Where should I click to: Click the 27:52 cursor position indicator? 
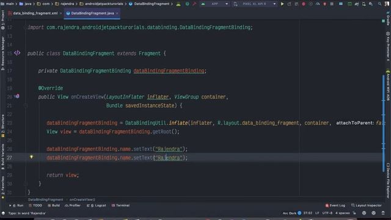[x=308, y=213]
